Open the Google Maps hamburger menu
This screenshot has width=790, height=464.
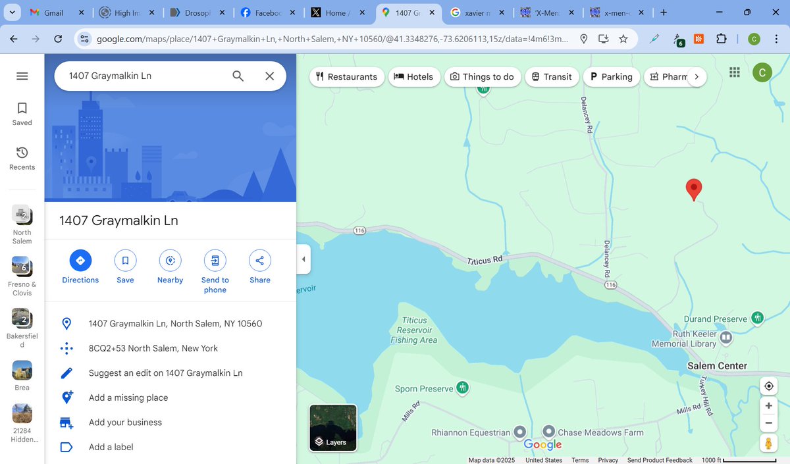[22, 76]
